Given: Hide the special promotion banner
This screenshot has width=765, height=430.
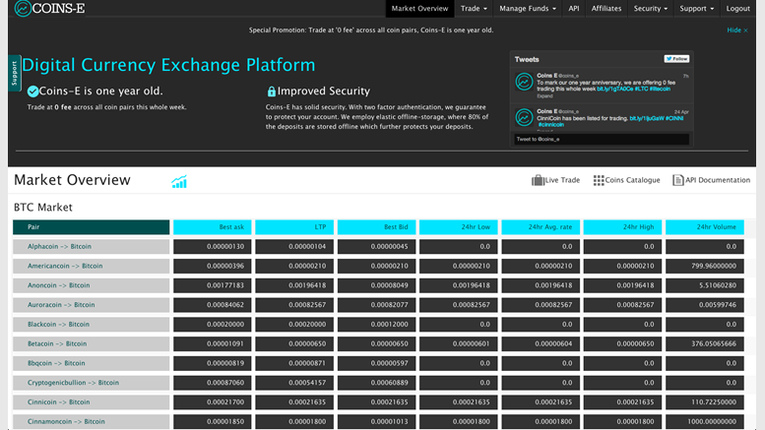Looking at the screenshot, I should point(737,31).
